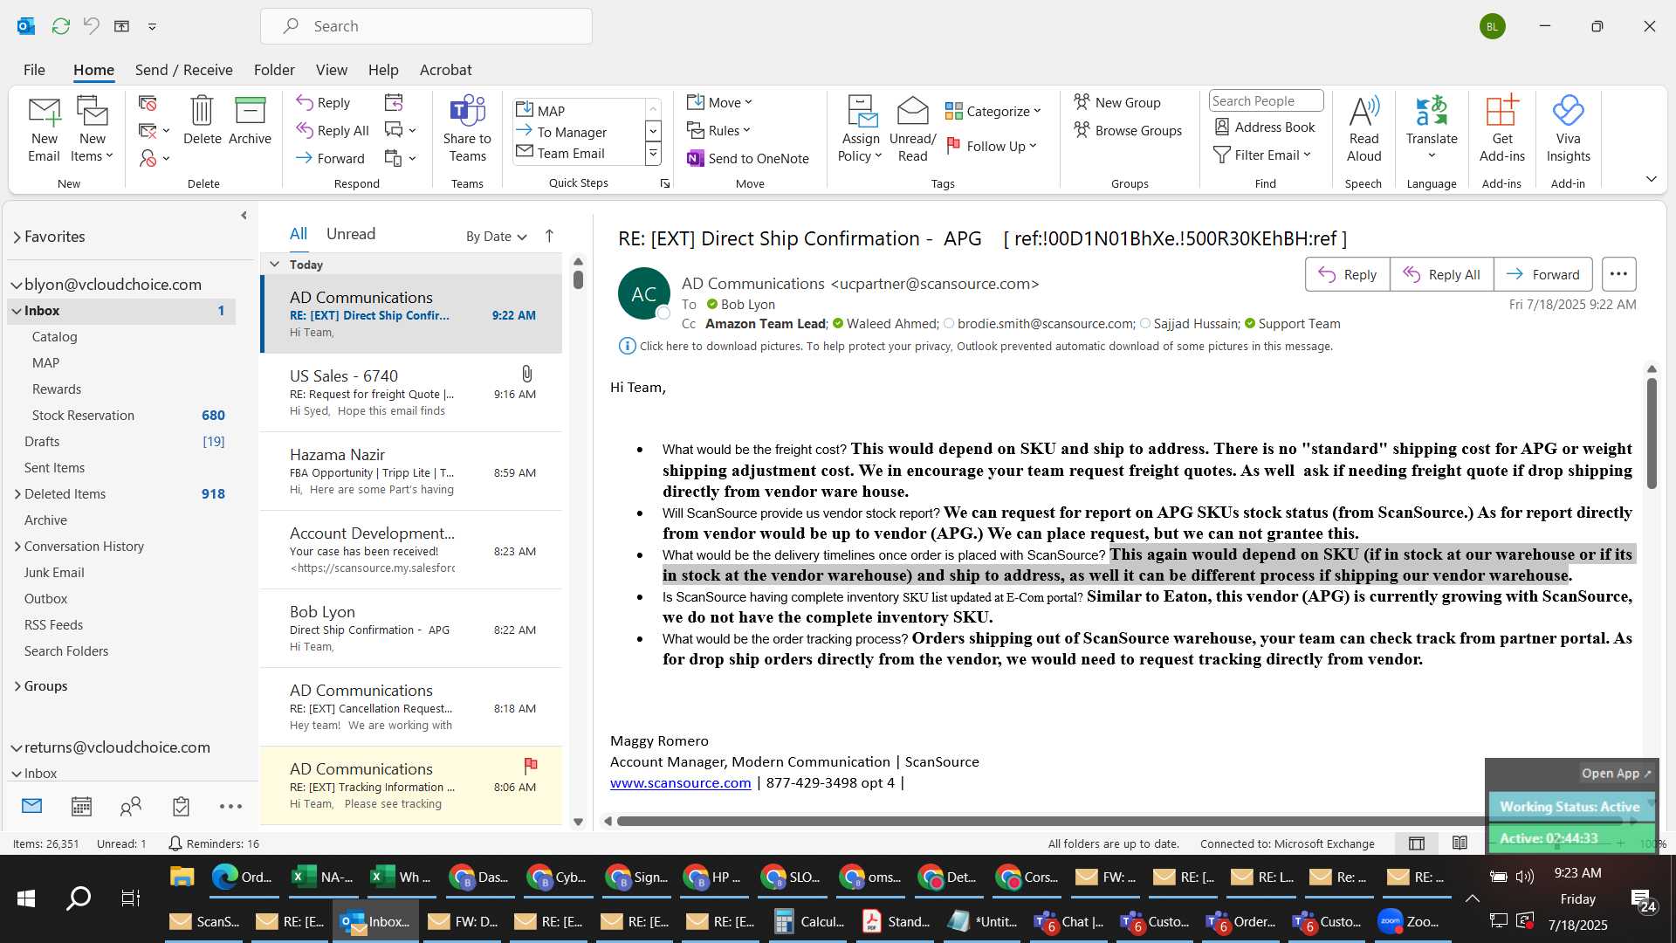Open the Rules dropdown
Image resolution: width=1676 pixels, height=943 pixels.
[718, 130]
